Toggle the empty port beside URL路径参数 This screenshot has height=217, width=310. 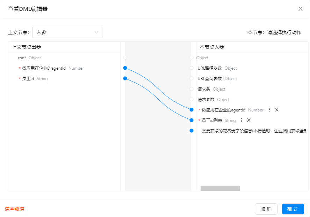click(x=191, y=68)
